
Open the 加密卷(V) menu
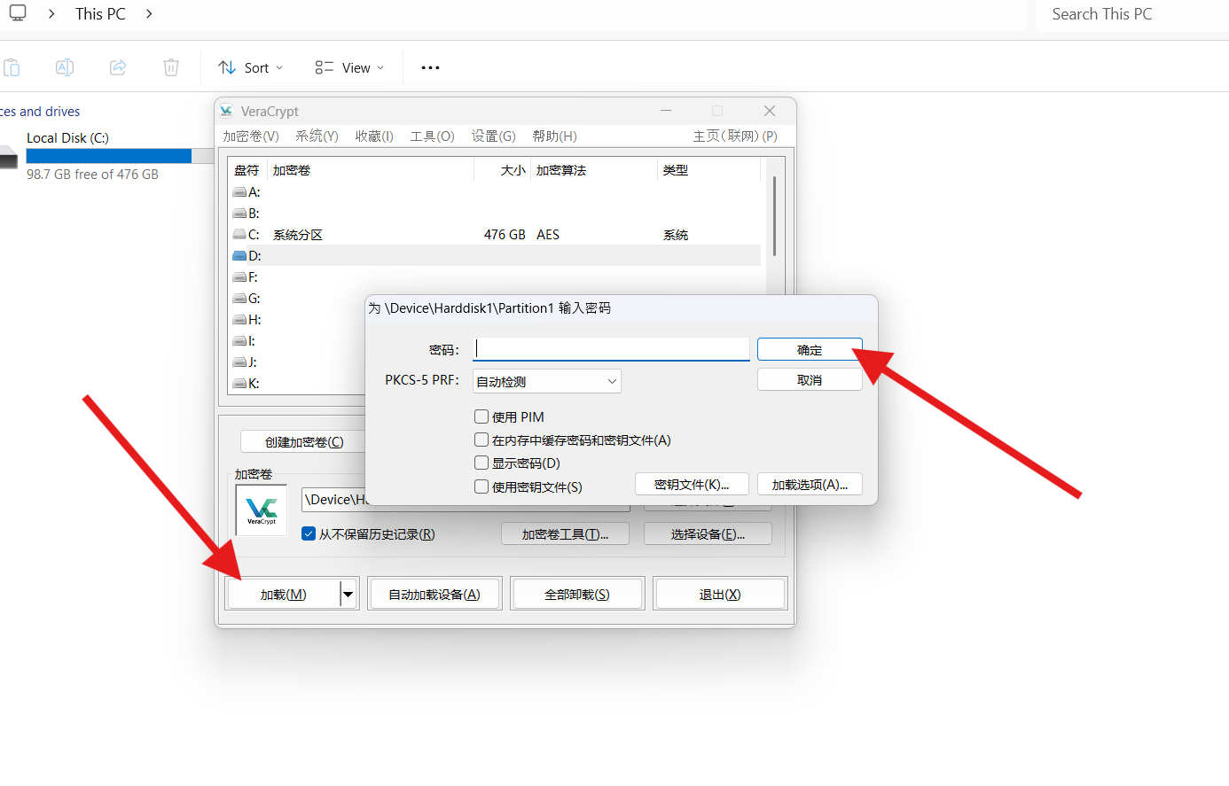[x=251, y=136]
